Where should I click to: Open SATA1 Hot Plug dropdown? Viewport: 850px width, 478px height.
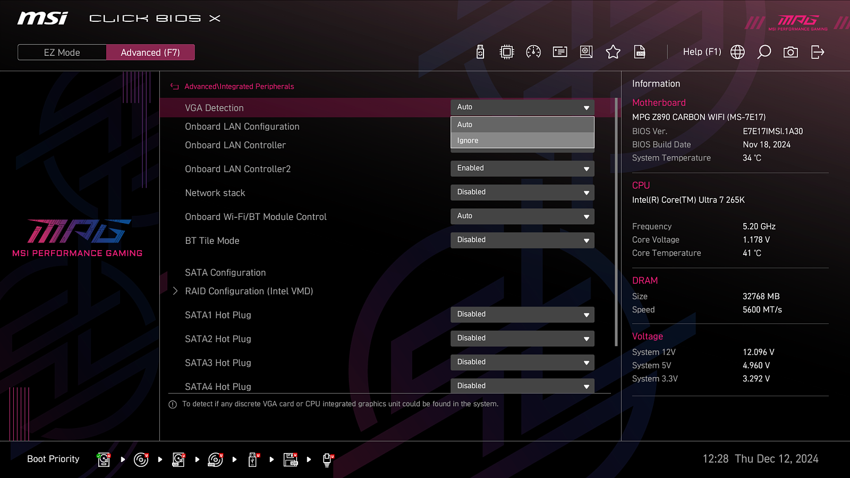click(x=522, y=314)
